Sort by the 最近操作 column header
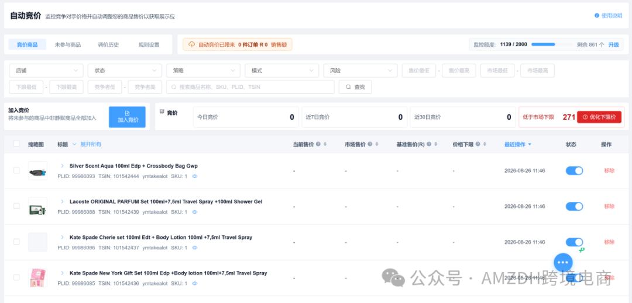632x303 pixels. (x=517, y=144)
